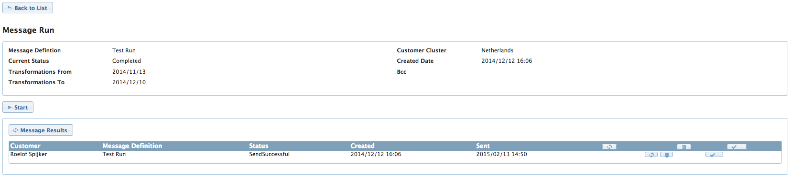The height and width of the screenshot is (178, 791).
Task: Click trash icon in Roelof Spijker row
Action: (666, 155)
